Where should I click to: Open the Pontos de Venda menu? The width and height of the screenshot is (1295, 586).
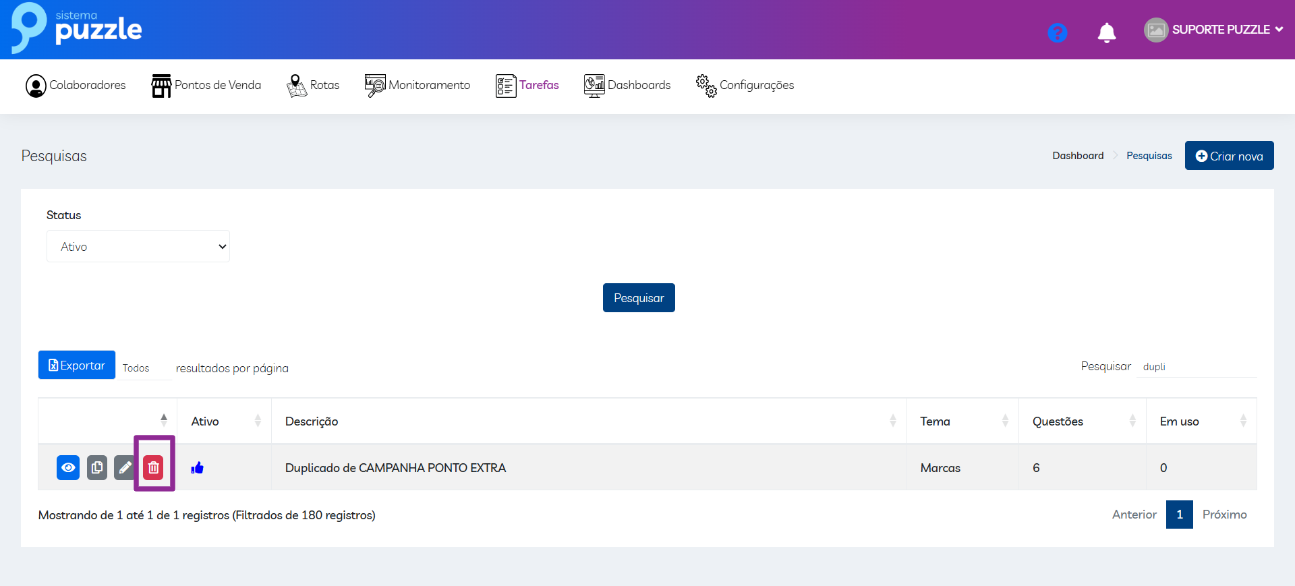coord(206,86)
